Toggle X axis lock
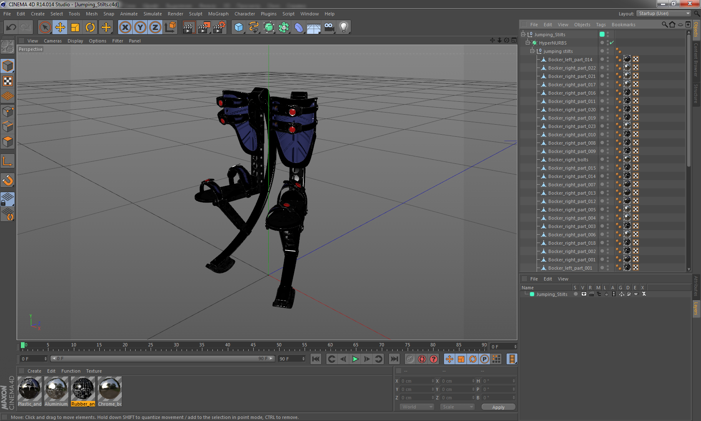701x421 pixels. pyautogui.click(x=125, y=28)
